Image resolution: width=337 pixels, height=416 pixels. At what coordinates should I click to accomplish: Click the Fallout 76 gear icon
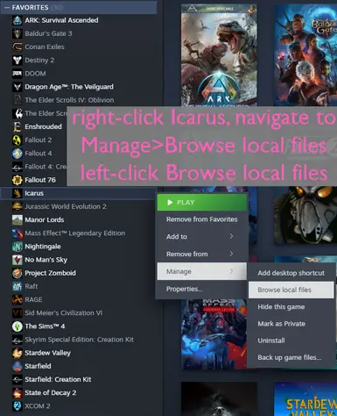[18, 180]
